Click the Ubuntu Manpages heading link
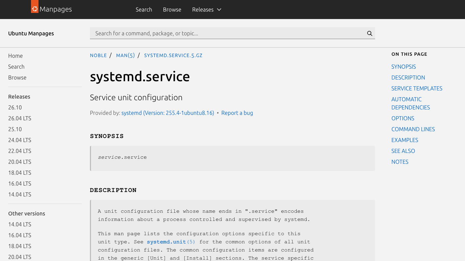The image size is (465, 261). [x=31, y=33]
